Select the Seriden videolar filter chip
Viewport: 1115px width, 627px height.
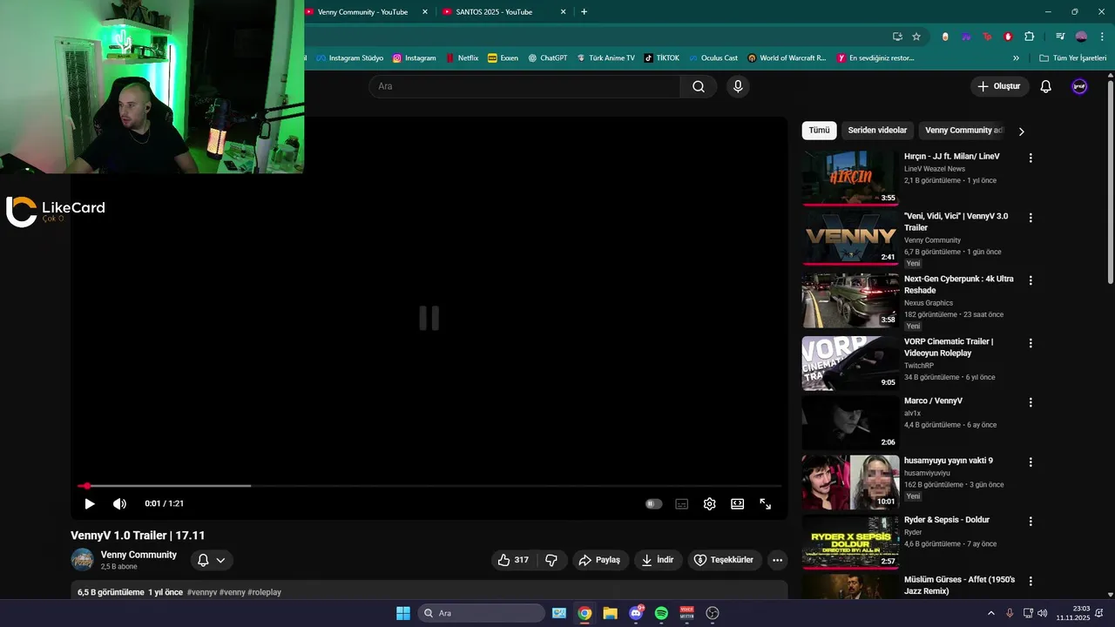pyautogui.click(x=877, y=131)
